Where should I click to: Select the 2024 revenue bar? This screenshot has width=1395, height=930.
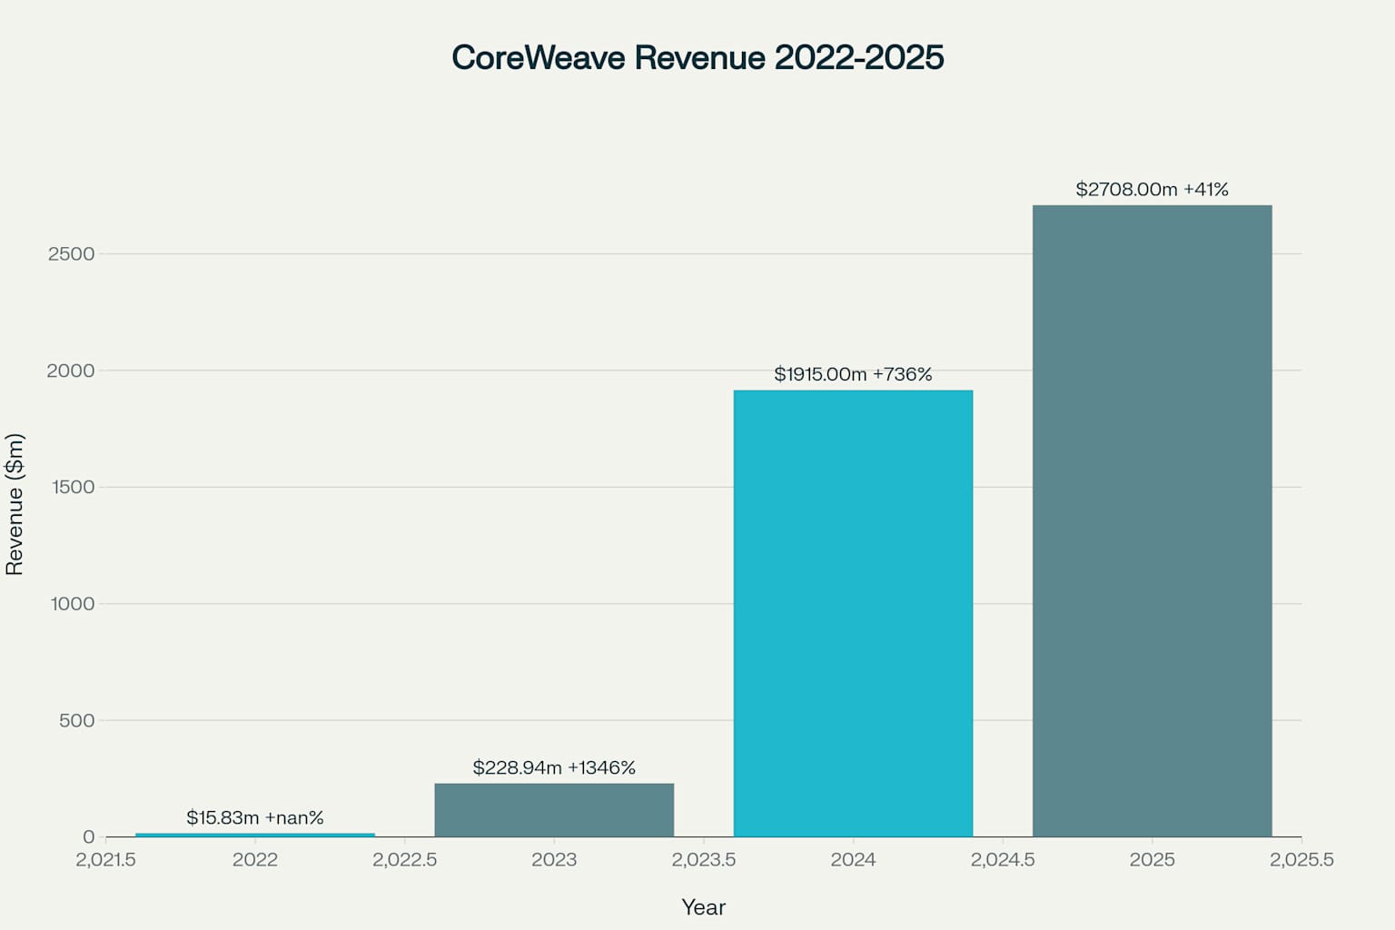[x=853, y=614]
